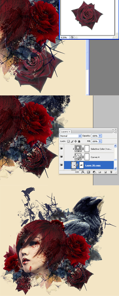Hide the Selective Color 3 layer
The height and width of the screenshot is (296, 119).
click(61, 148)
